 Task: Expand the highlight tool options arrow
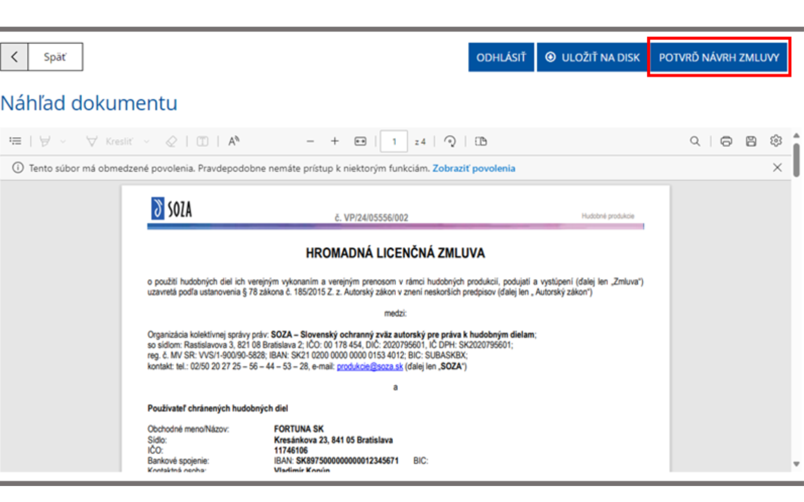pos(63,142)
